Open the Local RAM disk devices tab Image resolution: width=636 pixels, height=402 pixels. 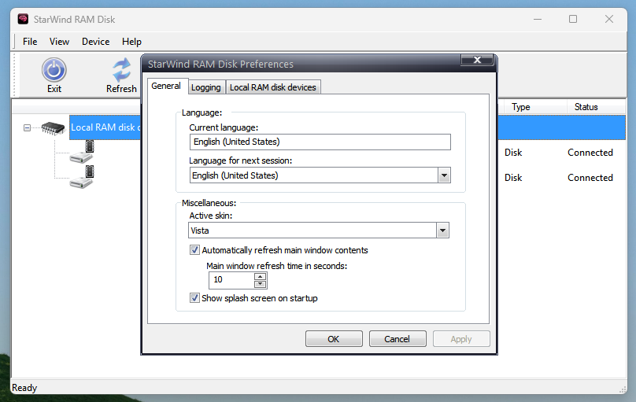pyautogui.click(x=273, y=87)
